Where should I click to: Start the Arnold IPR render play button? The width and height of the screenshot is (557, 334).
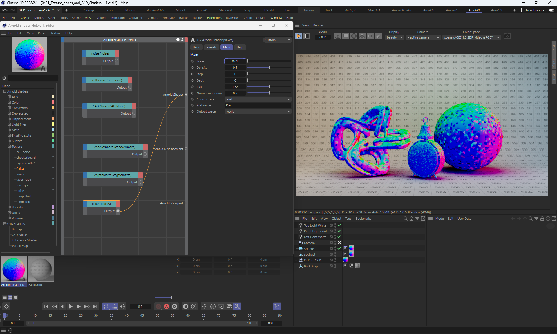coord(299,36)
